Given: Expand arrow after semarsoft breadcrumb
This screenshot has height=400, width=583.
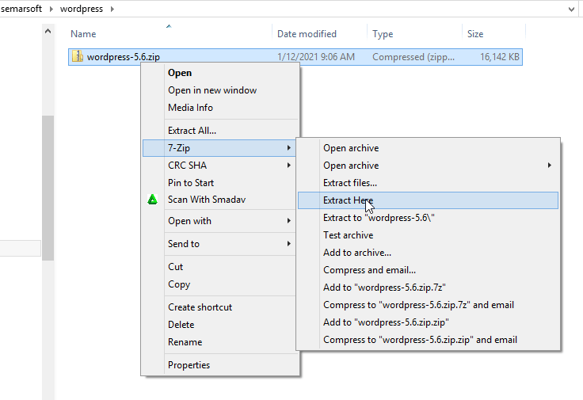Looking at the screenshot, I should click(51, 9).
